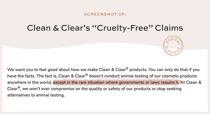Click the word 'ELEPHANT' in the stamp

click(x=172, y=51)
